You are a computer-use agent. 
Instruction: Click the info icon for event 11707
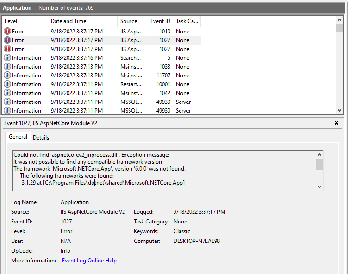7,76
